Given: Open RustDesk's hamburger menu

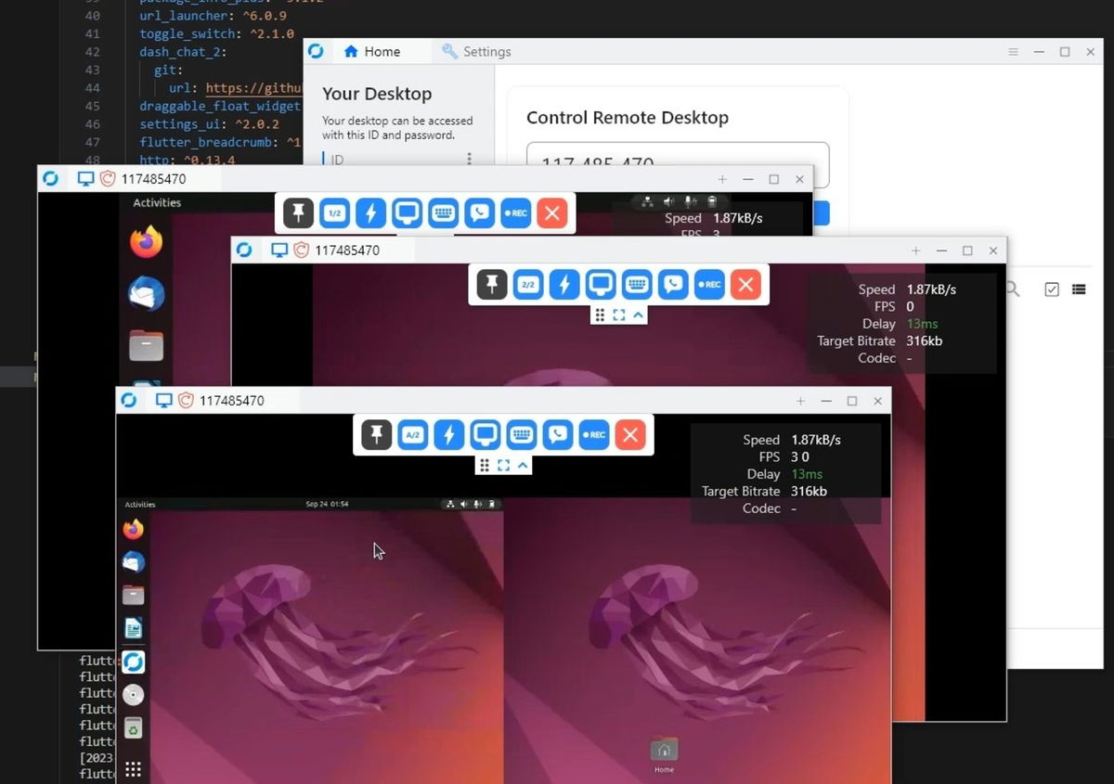Looking at the screenshot, I should [1012, 52].
